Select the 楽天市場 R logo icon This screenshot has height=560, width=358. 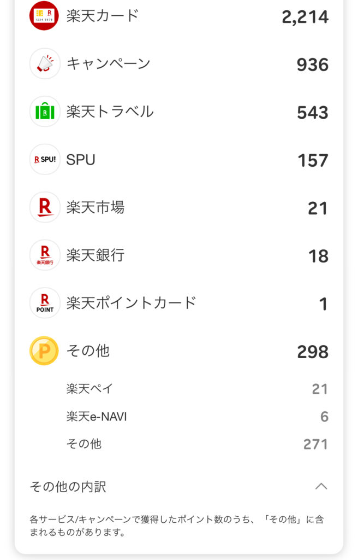44,207
